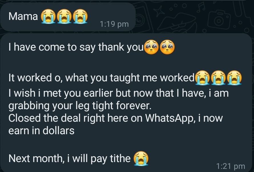
Task: Click the first crying emoji after Mama
Action: (48, 16)
